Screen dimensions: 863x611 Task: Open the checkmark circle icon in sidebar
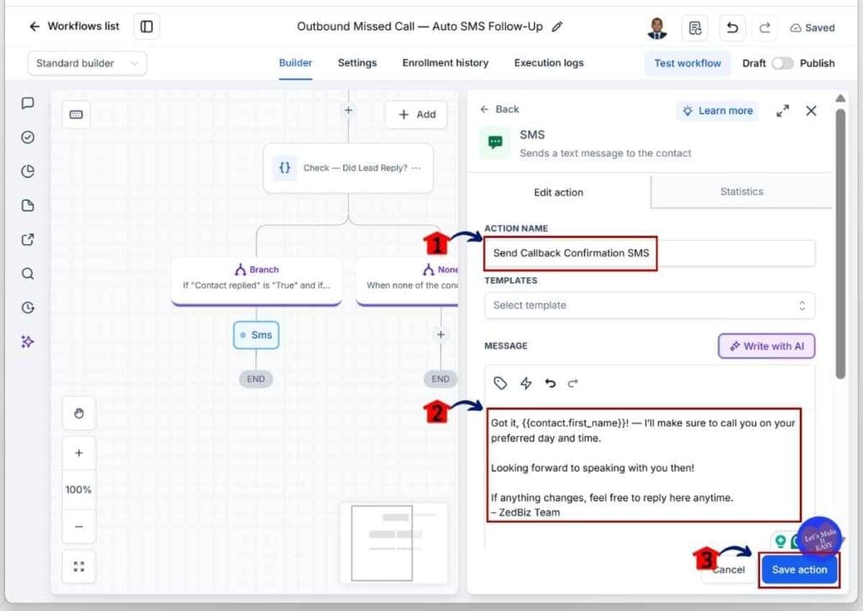[x=28, y=137]
